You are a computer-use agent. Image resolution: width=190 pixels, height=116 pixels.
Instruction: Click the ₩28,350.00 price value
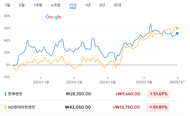(x=78, y=94)
